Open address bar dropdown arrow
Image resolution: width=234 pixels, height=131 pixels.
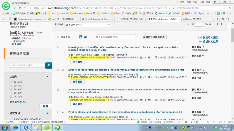[x=174, y=8]
